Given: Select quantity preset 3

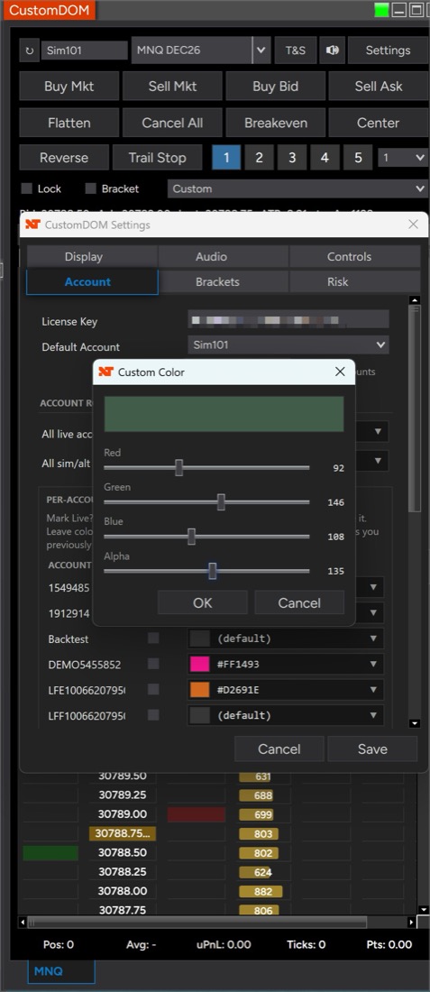Looking at the screenshot, I should click(292, 158).
